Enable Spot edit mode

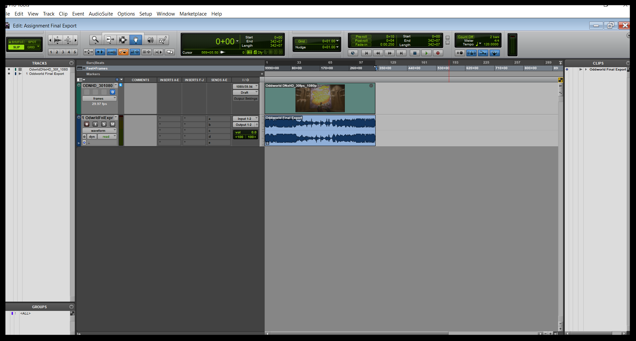pos(32,42)
